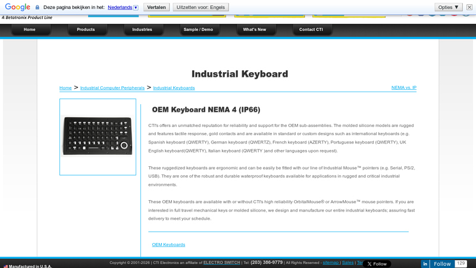The height and width of the screenshot is (268, 476).
Task: Click the LinkedIn Follow button
Action: click(x=442, y=264)
